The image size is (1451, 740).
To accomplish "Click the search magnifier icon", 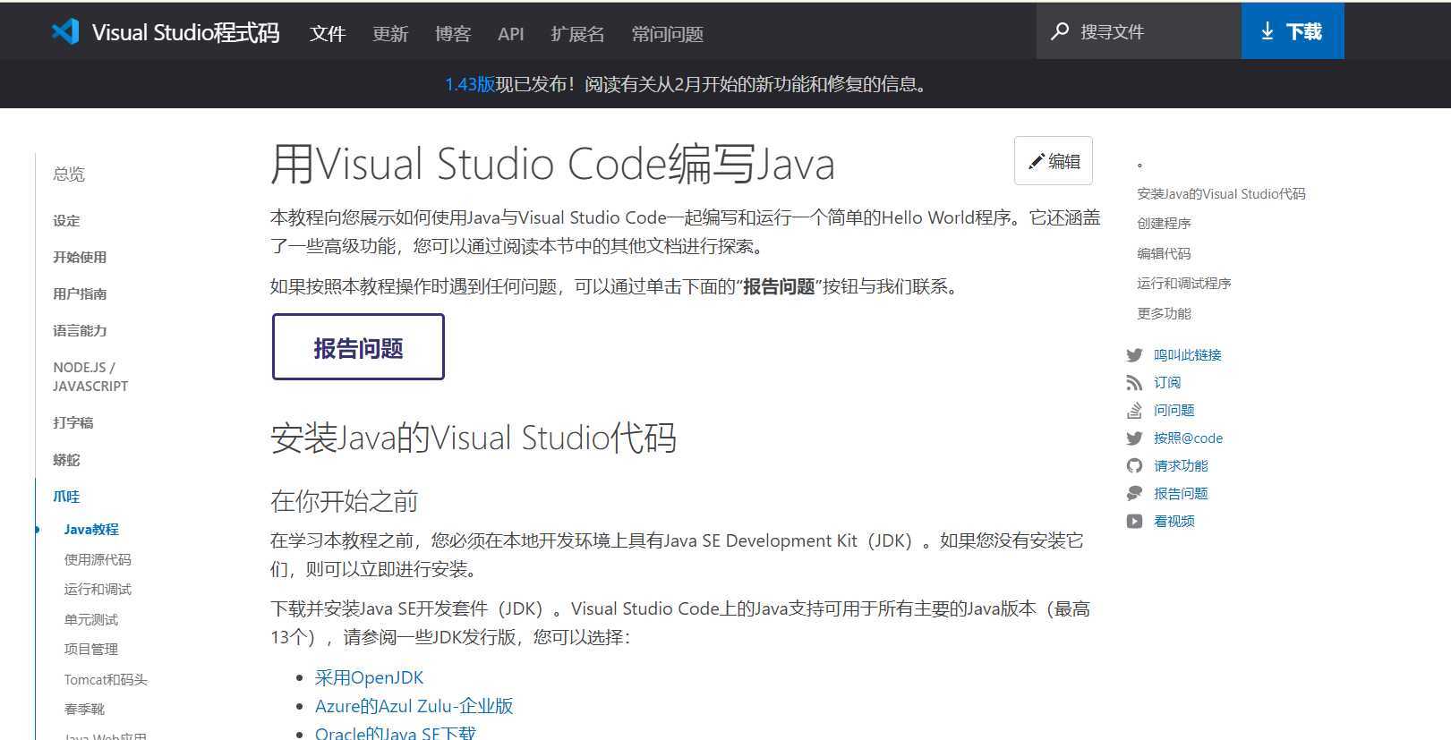I will pyautogui.click(x=1060, y=31).
